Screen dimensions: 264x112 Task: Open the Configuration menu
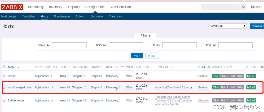pyautogui.click(x=95, y=7)
